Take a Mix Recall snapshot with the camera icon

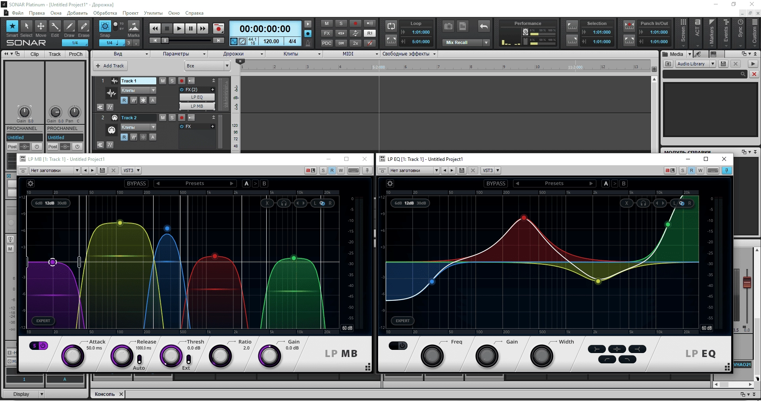pos(448,27)
